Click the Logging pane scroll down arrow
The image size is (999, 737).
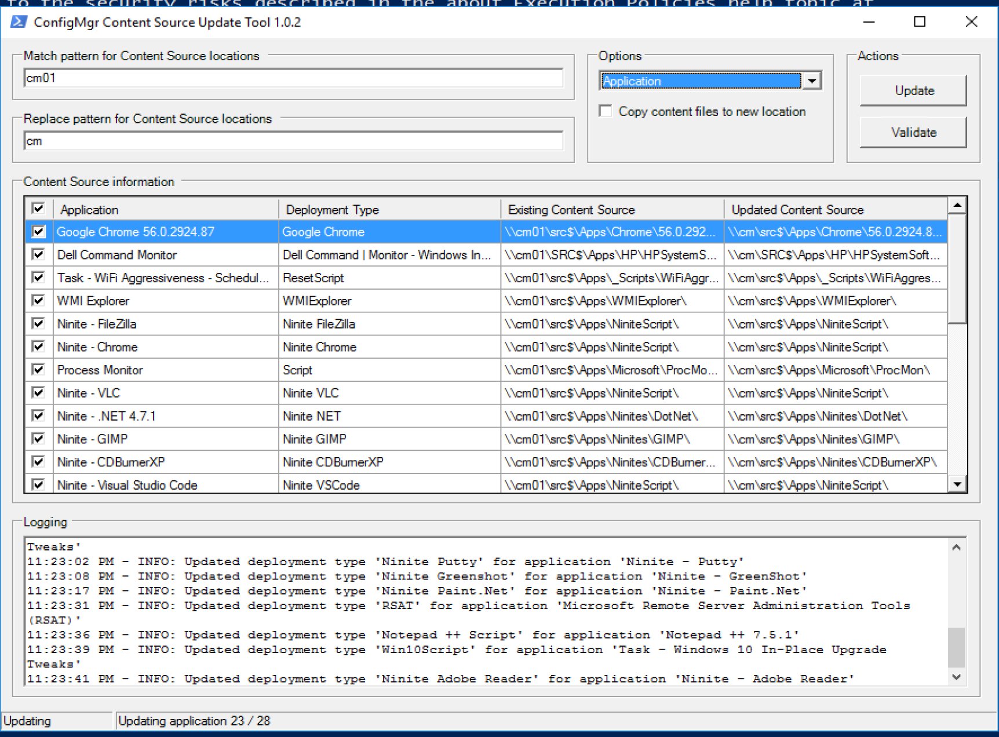(957, 676)
